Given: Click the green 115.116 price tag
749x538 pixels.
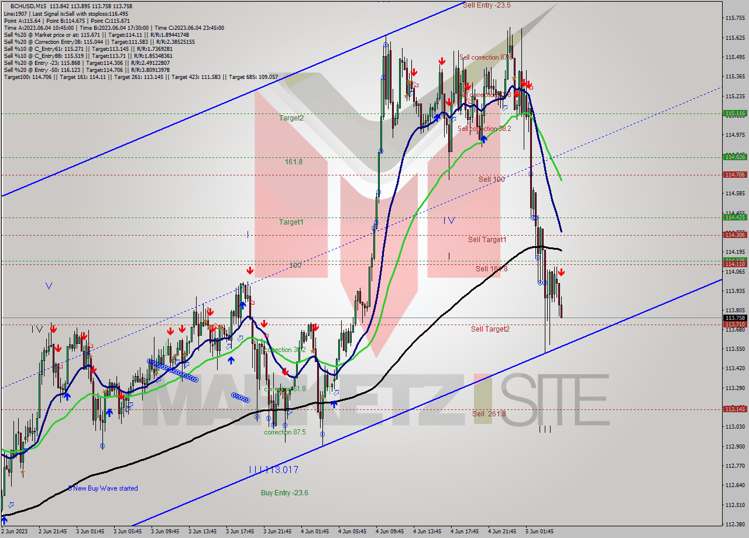Looking at the screenshot, I should (735, 113).
